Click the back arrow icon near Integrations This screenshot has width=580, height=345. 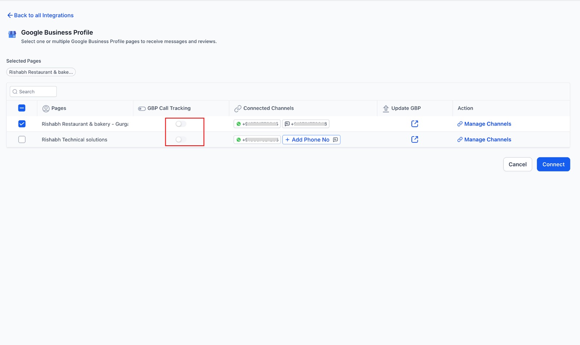coord(9,15)
